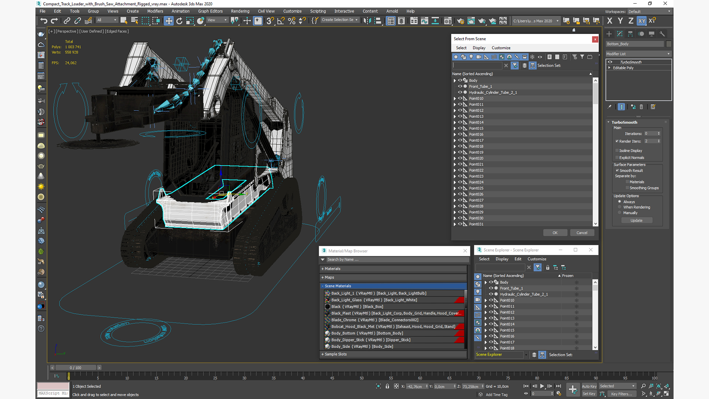Select the When Rendering radio option
Viewport: 709px width, 399px height.
tap(620, 207)
